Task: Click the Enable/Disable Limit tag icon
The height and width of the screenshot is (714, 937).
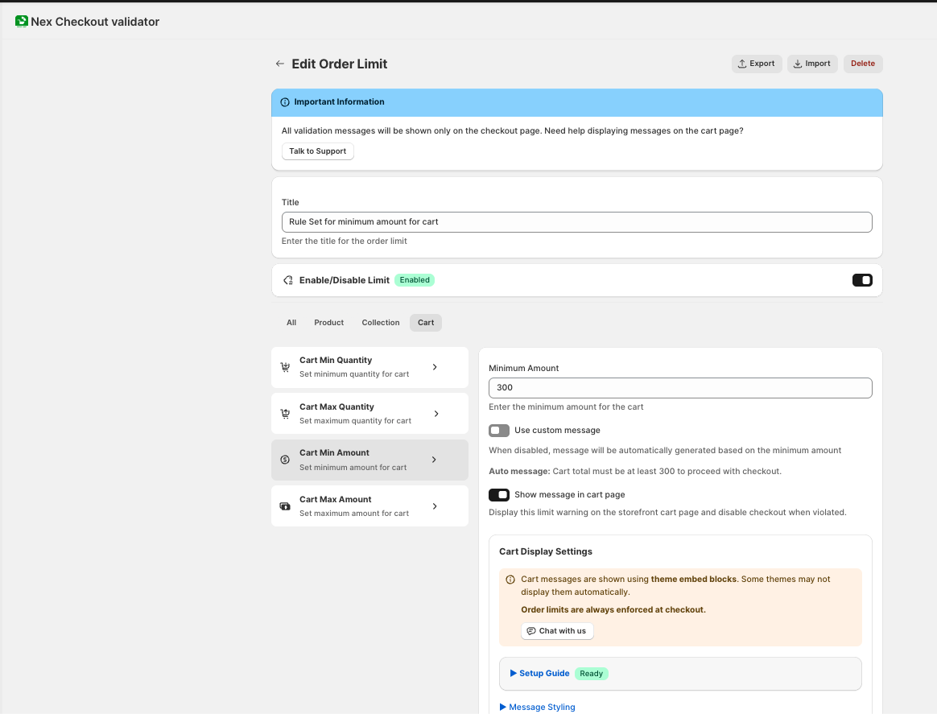Action: pyautogui.click(x=288, y=280)
